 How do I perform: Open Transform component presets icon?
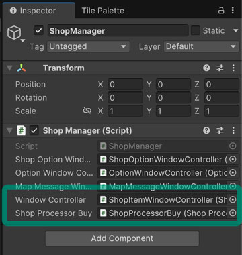click(x=220, y=68)
